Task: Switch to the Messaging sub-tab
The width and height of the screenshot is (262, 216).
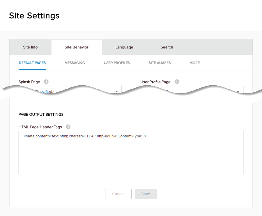Action: [x=75, y=63]
